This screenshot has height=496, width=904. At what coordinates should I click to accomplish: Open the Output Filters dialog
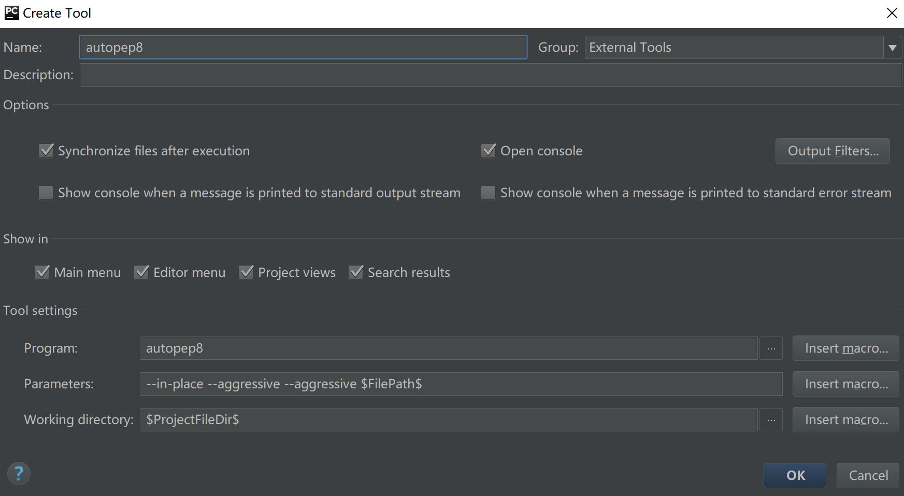pyautogui.click(x=833, y=151)
